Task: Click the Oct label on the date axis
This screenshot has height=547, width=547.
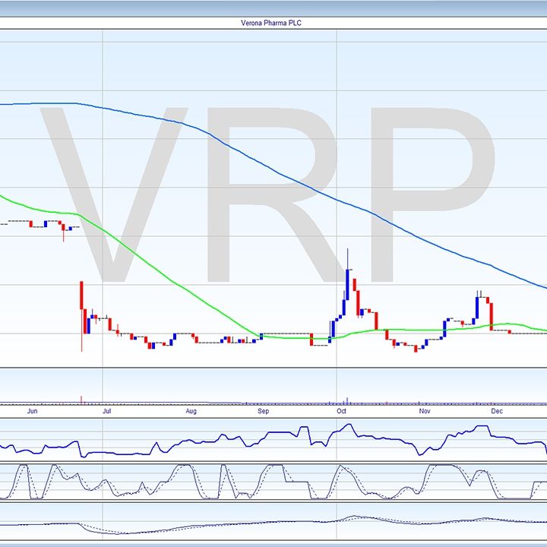Action: click(x=342, y=411)
